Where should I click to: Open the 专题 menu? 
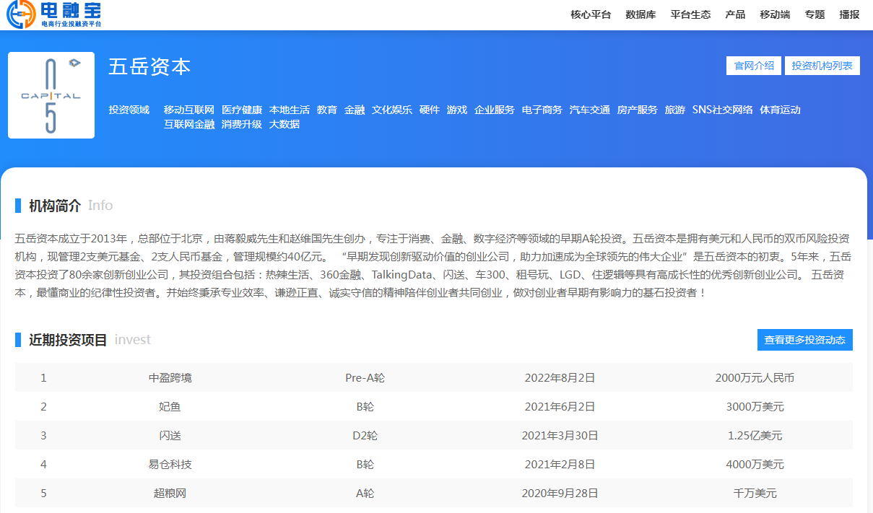(x=815, y=14)
